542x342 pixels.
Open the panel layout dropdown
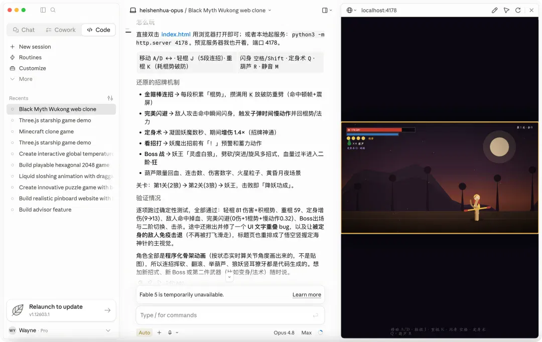(327, 11)
